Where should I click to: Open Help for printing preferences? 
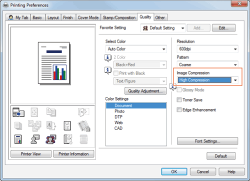tap(231, 171)
